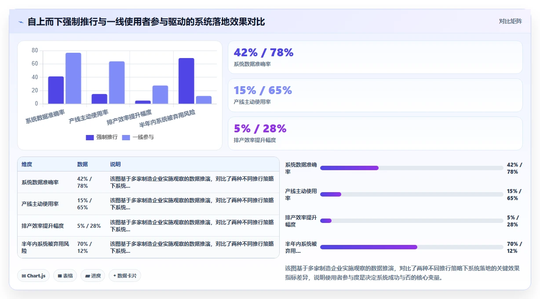Click the Chart.js tag chip
540x299 pixels.
click(33, 276)
